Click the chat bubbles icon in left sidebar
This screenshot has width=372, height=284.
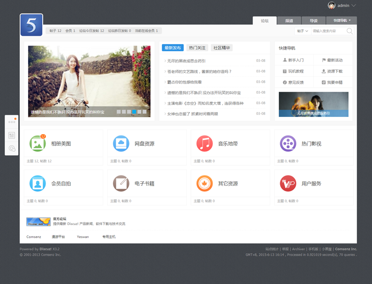(12, 148)
